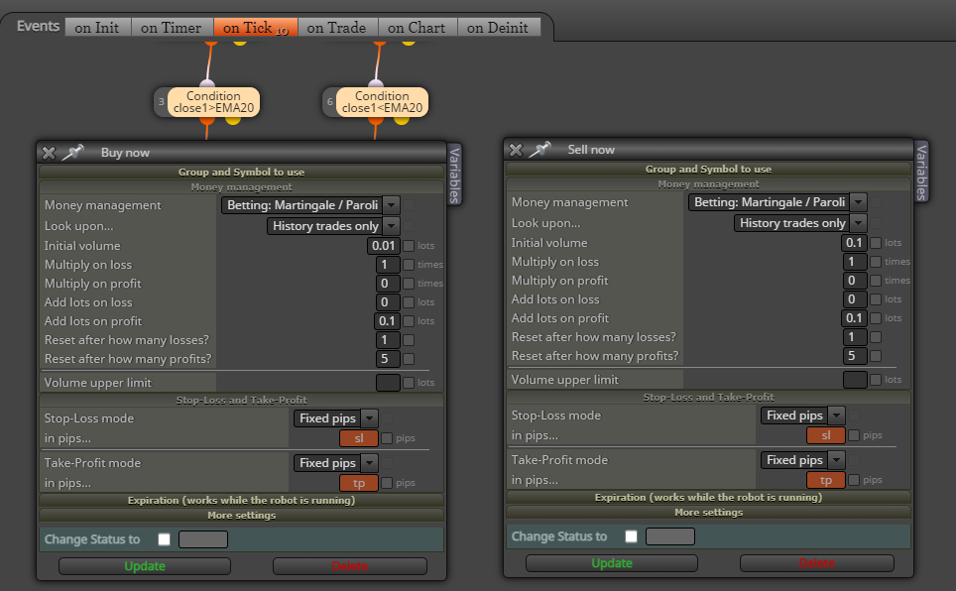Open Money management dropdown in Sell now
Viewport: 956px width, 591px height.
777,202
